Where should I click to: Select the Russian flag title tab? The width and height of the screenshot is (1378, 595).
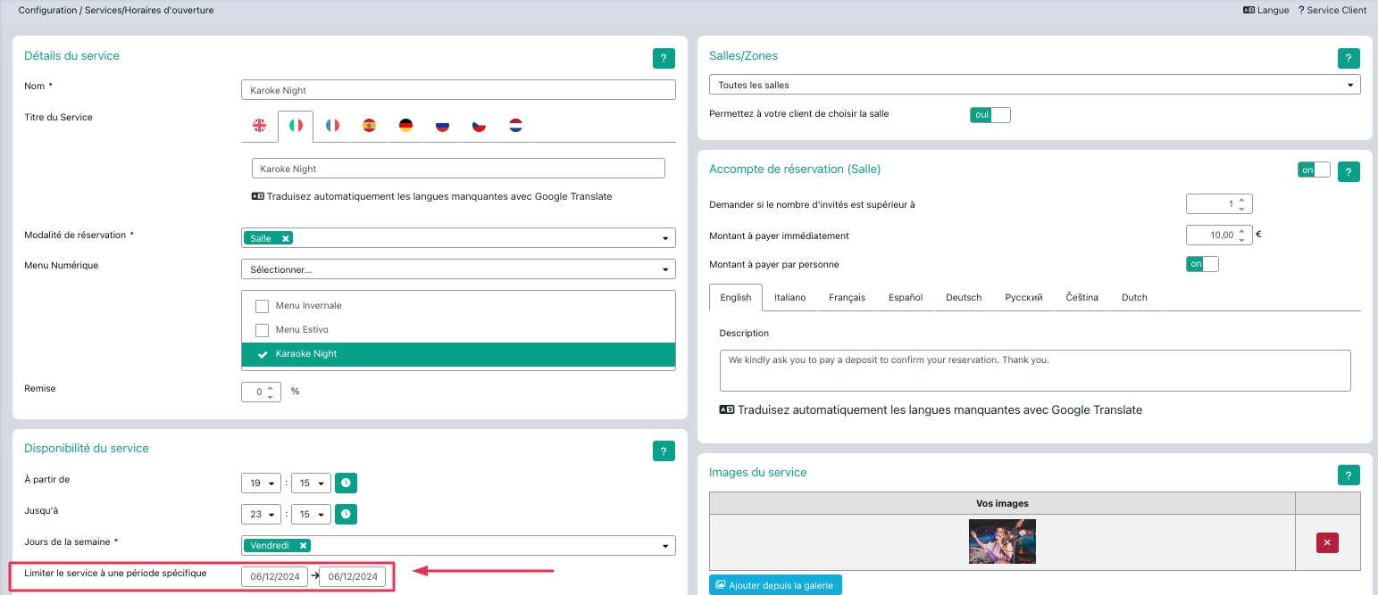442,126
